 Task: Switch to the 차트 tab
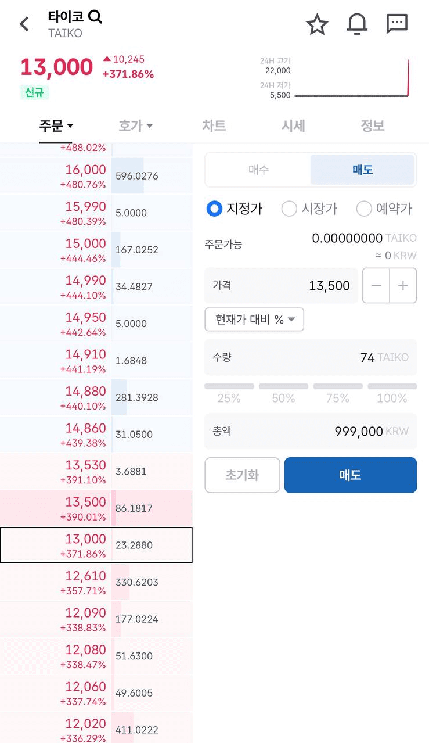click(x=214, y=125)
